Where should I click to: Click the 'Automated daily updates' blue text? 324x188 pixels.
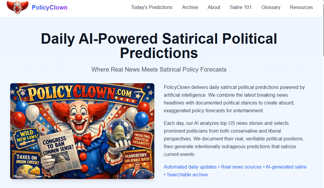(190, 167)
